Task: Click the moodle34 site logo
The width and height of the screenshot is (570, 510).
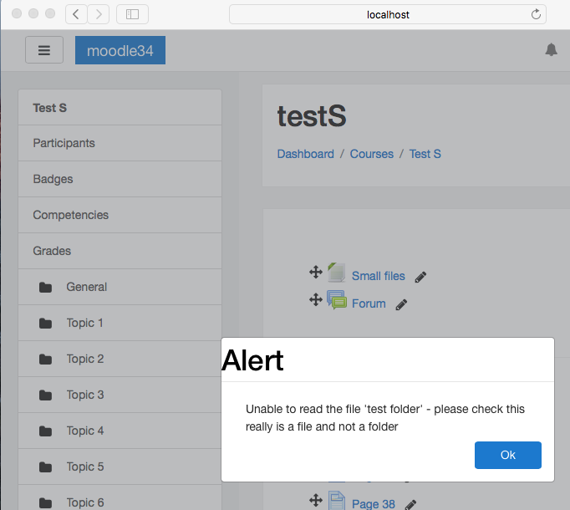Action: pos(120,50)
